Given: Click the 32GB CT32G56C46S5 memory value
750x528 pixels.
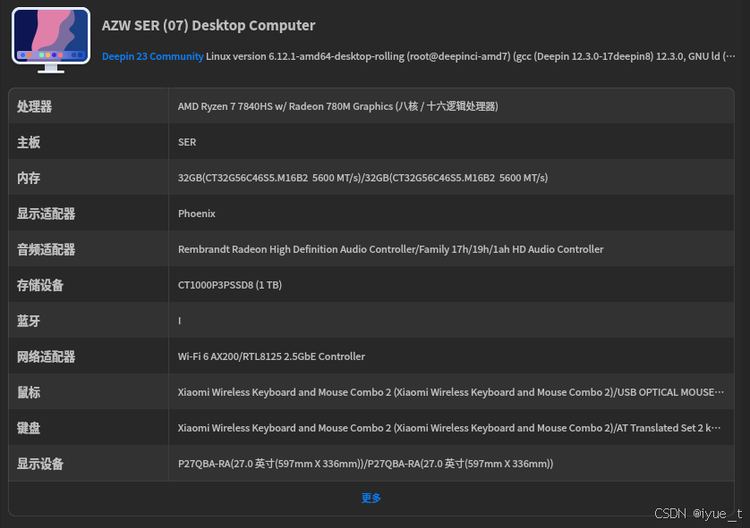Looking at the screenshot, I should pos(363,178).
